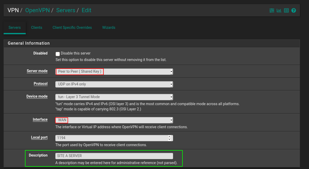
Task: Go to Servers breadcrumb link
Action: [x=66, y=10]
